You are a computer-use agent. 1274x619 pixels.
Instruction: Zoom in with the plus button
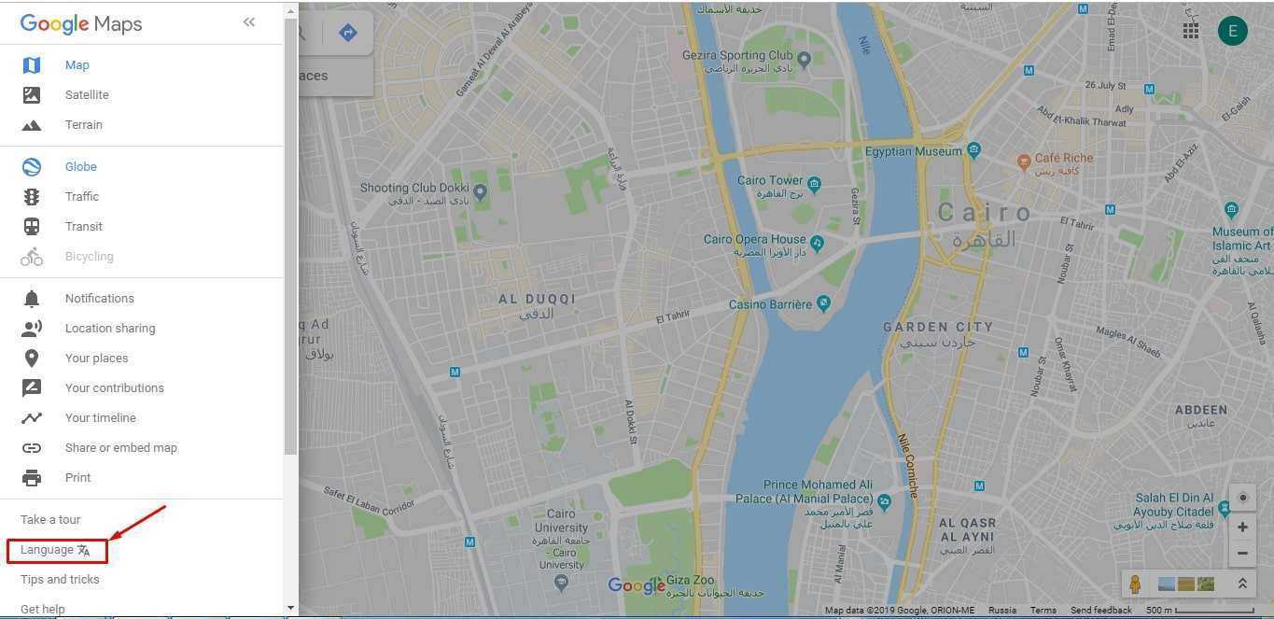(1242, 528)
